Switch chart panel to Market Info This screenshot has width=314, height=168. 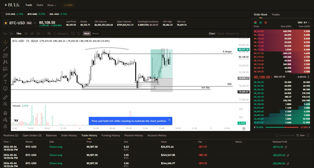coord(232,33)
